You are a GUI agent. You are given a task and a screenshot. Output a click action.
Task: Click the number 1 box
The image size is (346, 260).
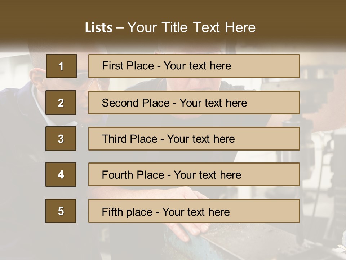point(61,66)
